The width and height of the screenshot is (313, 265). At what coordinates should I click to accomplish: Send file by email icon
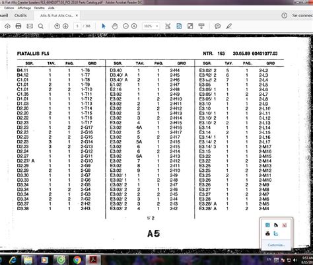(x=30, y=26)
